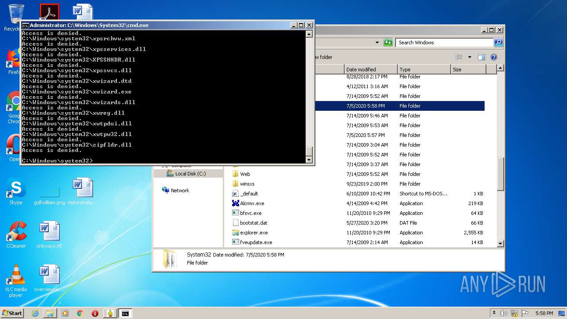The width and height of the screenshot is (567, 319).
Task: Click the search magnifier icon in Explorer
Action: pyautogui.click(x=498, y=43)
